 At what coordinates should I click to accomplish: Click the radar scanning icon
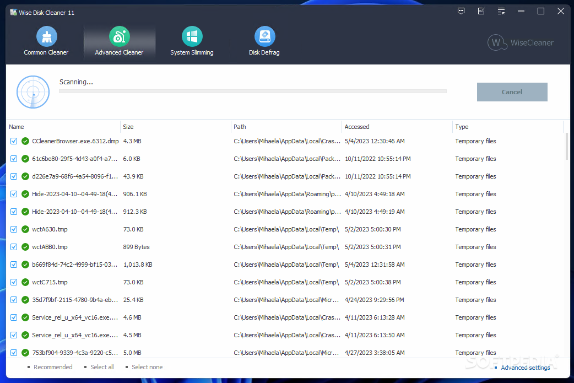[x=33, y=92]
